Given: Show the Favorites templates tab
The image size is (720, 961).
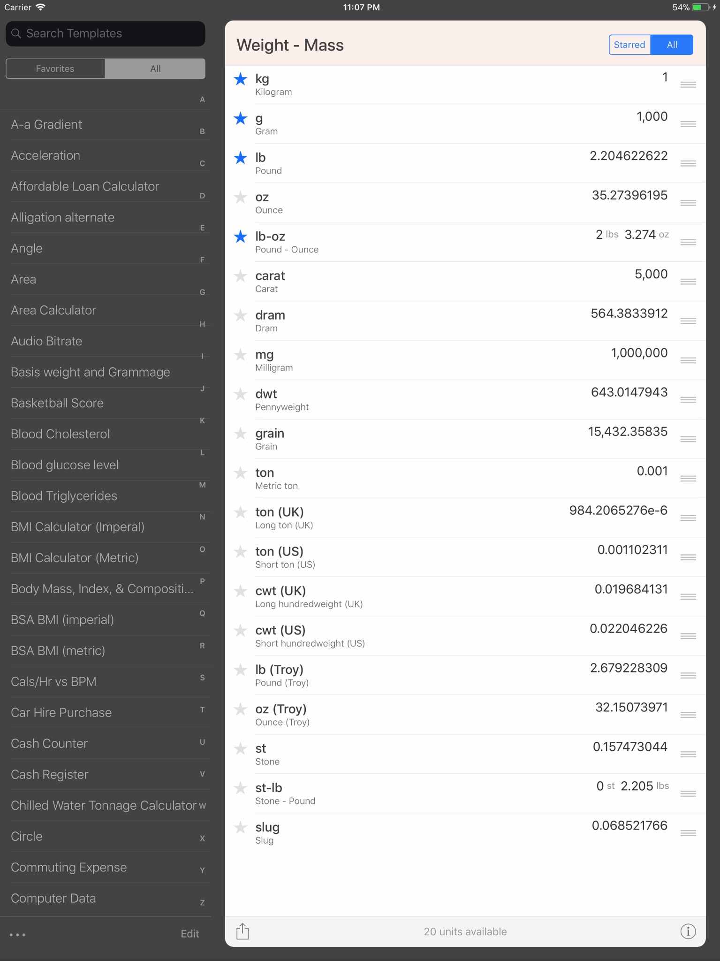Looking at the screenshot, I should click(x=55, y=69).
